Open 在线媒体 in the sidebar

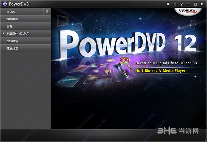point(26,41)
